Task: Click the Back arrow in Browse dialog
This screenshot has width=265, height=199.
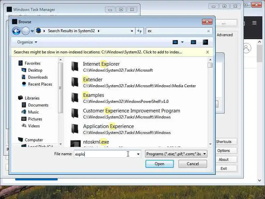Action: pyautogui.click(x=16, y=31)
